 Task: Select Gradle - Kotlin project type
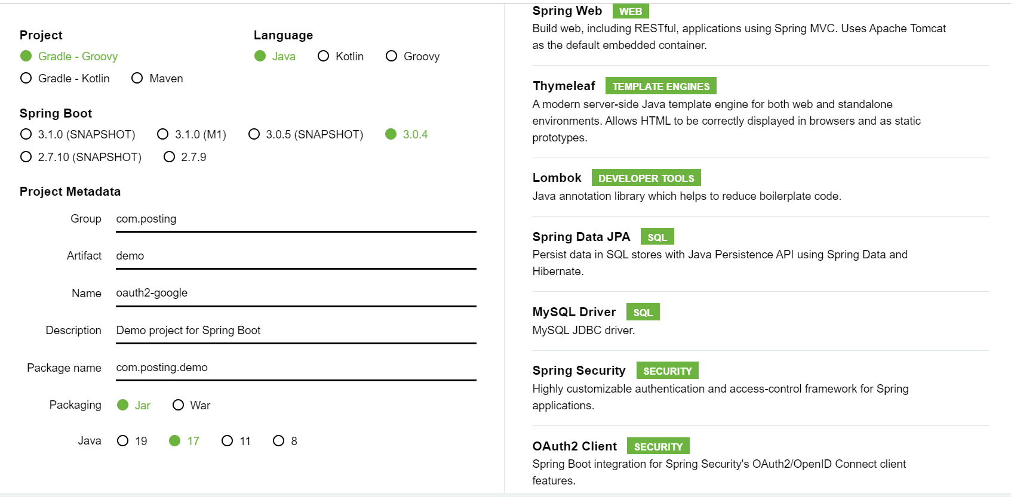pos(65,78)
